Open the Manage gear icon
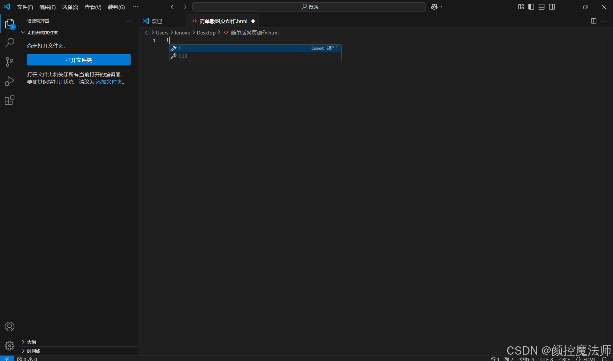The image size is (613, 361). point(10,345)
